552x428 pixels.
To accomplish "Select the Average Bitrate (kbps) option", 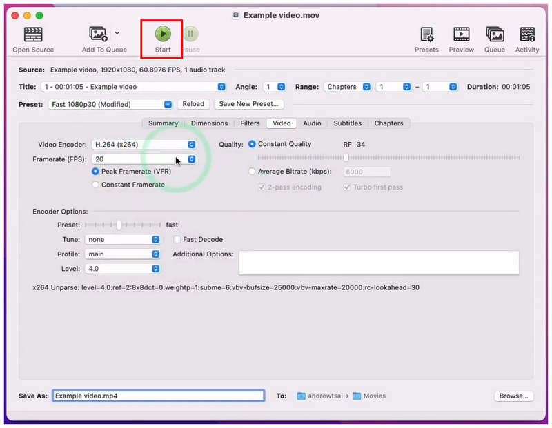I will click(251, 172).
